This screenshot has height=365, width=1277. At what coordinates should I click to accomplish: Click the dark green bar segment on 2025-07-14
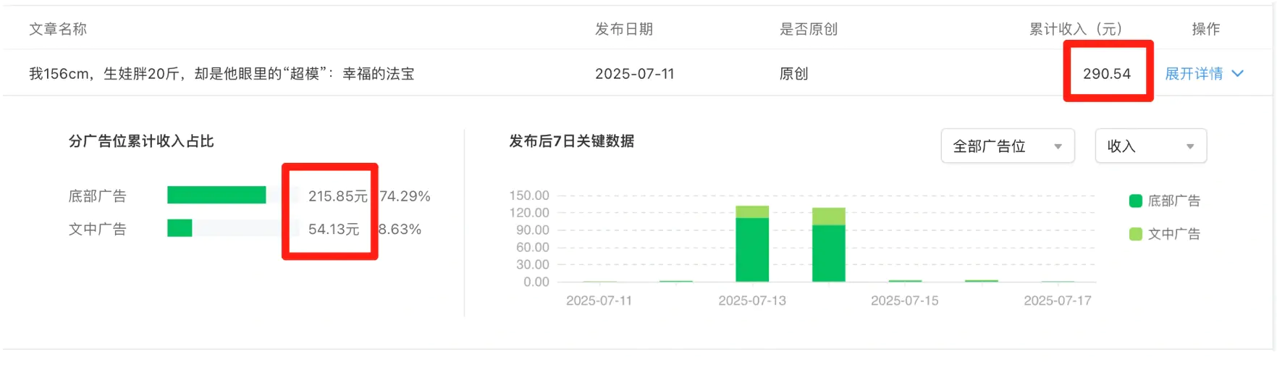(x=828, y=253)
